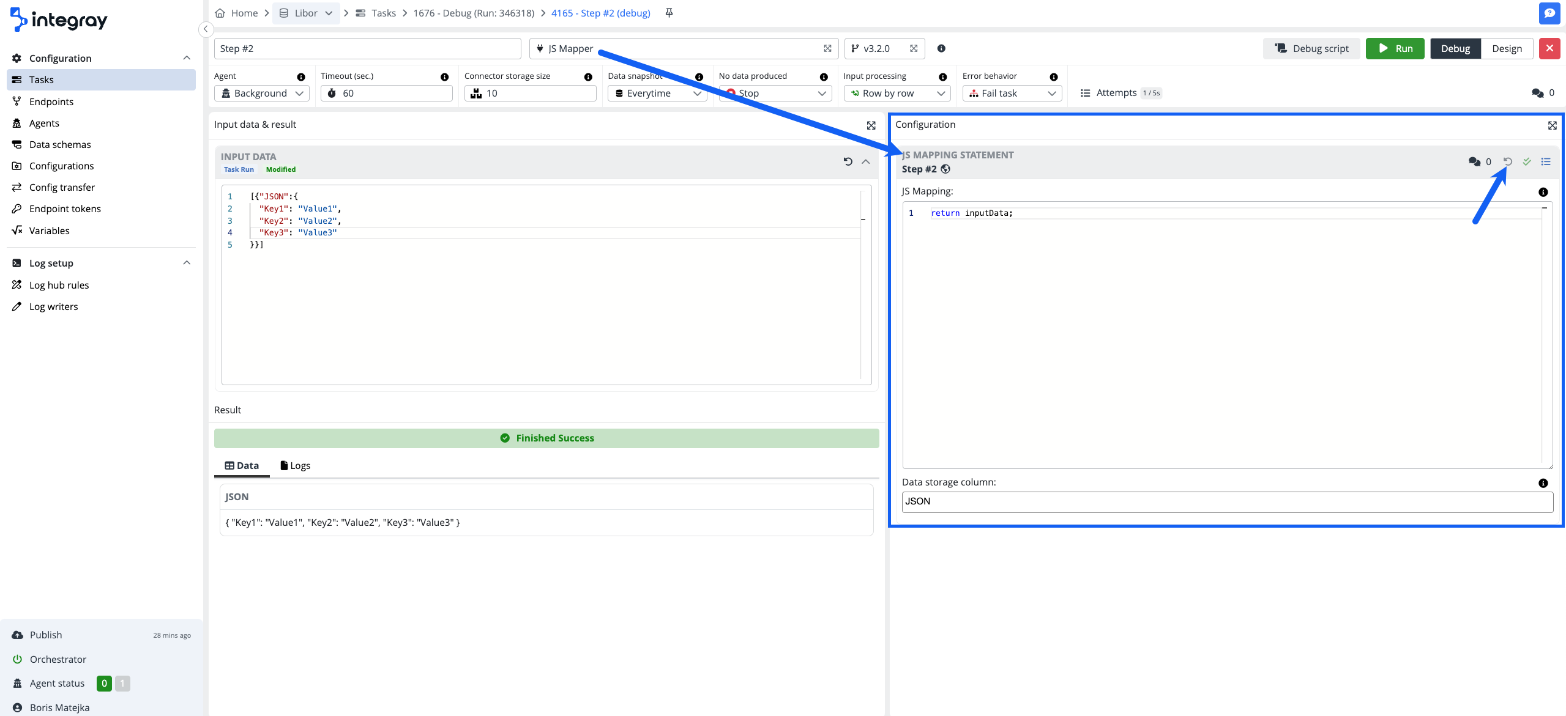Switch to the Logs tab
This screenshot has height=716, width=1566.
pyautogui.click(x=296, y=465)
